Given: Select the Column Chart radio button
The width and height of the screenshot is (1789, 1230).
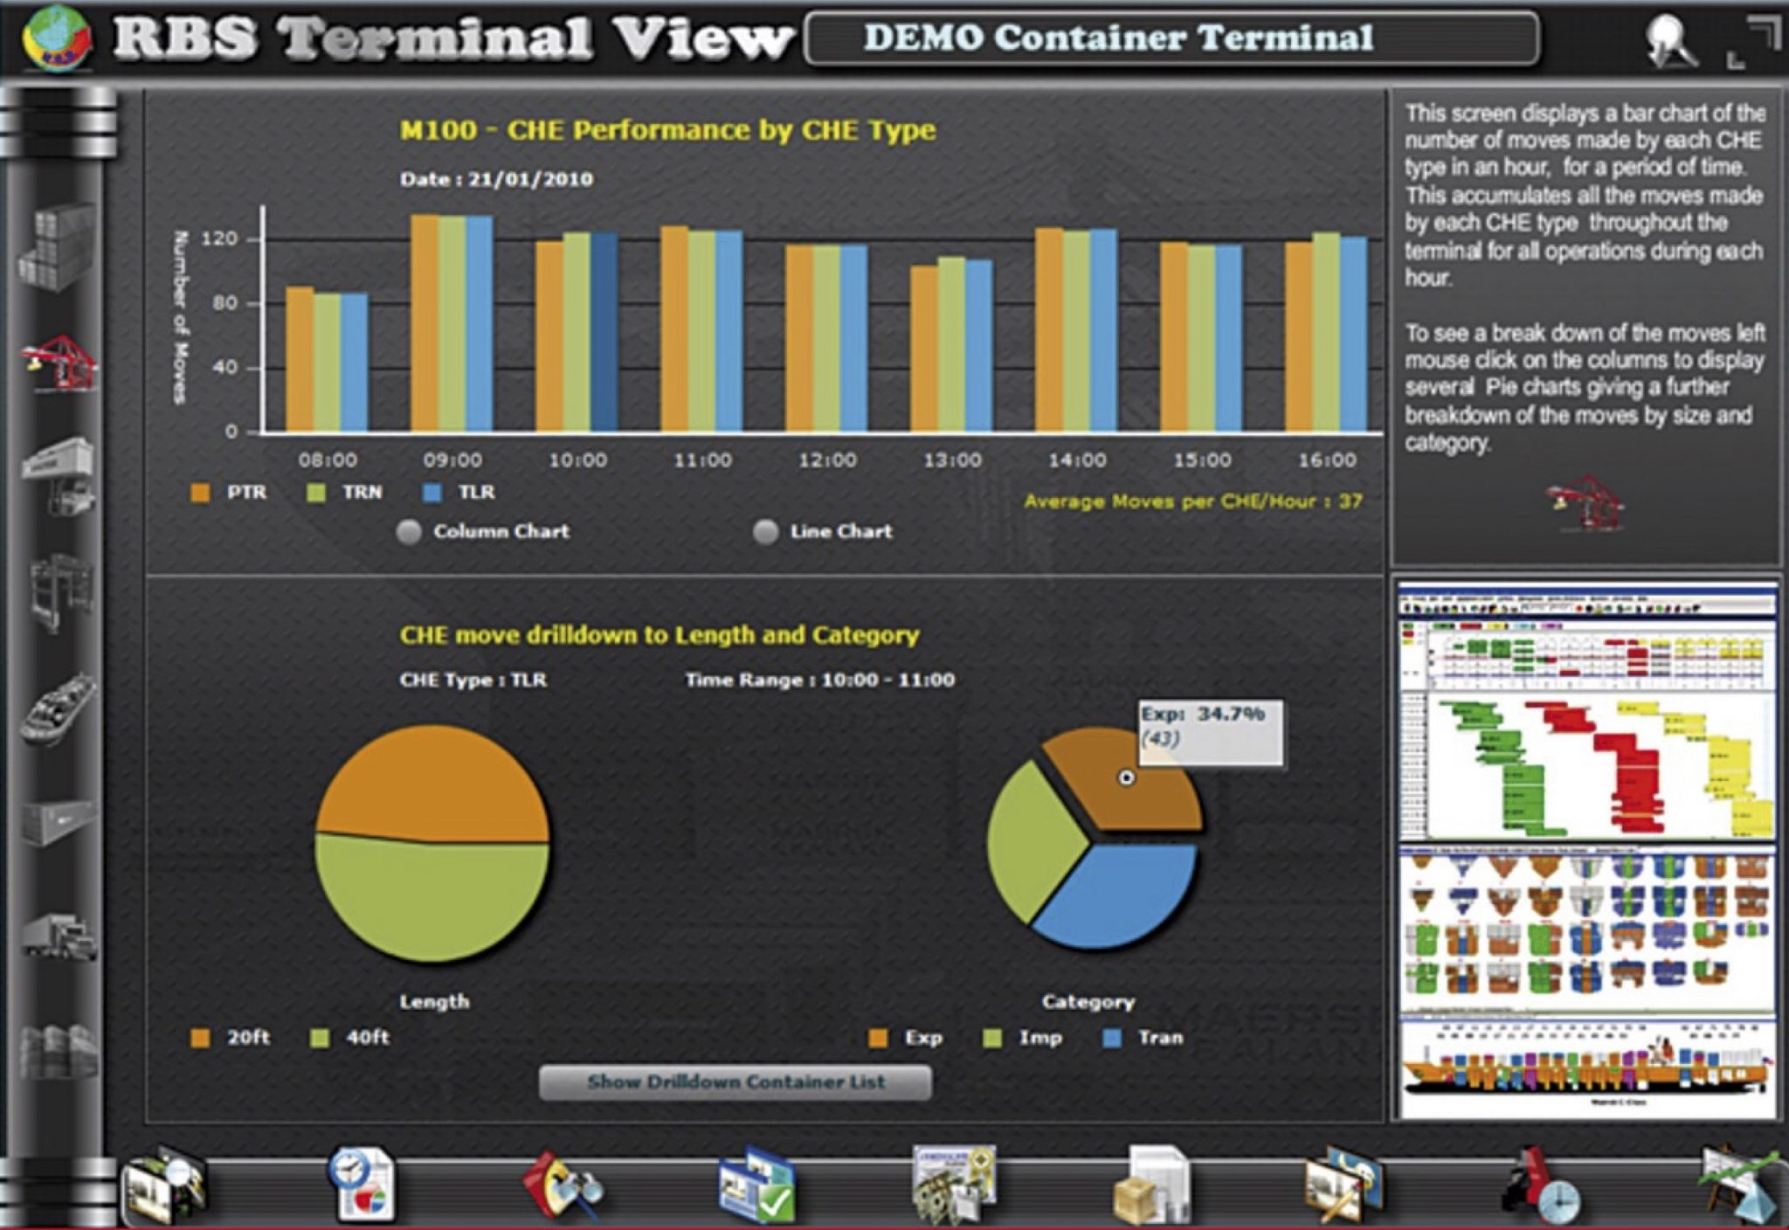Looking at the screenshot, I should point(407,530).
